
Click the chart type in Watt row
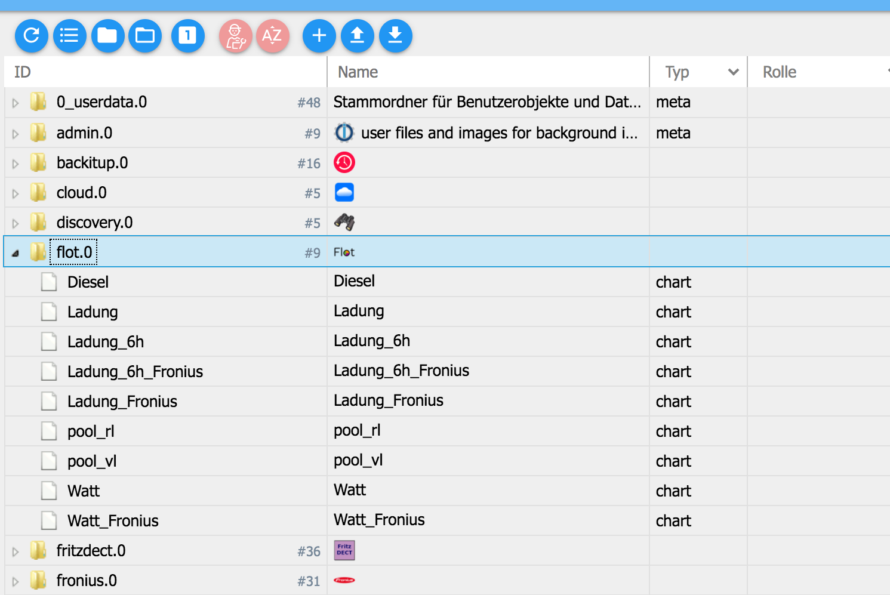point(673,491)
